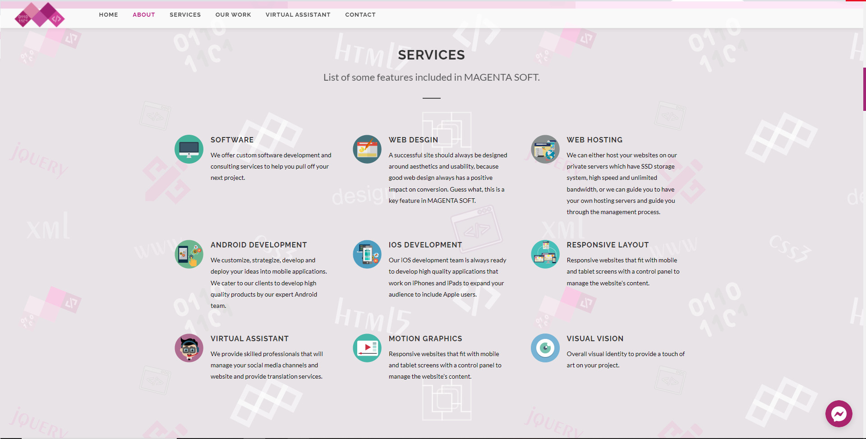Click the subtitle 'List of some features included in MAGENTA SOFT.'

point(432,78)
